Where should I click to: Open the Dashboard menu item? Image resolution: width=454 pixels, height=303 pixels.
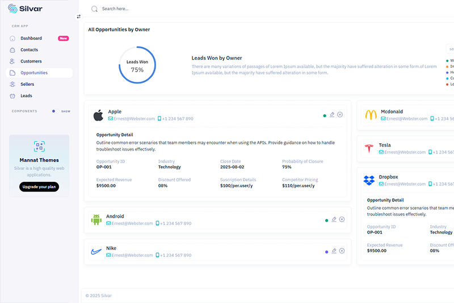tap(31, 38)
